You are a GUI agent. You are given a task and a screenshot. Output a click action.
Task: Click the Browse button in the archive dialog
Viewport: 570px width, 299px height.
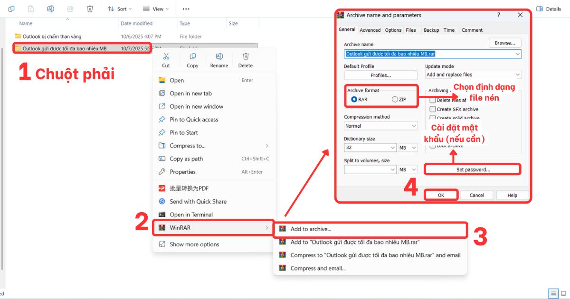tap(504, 43)
